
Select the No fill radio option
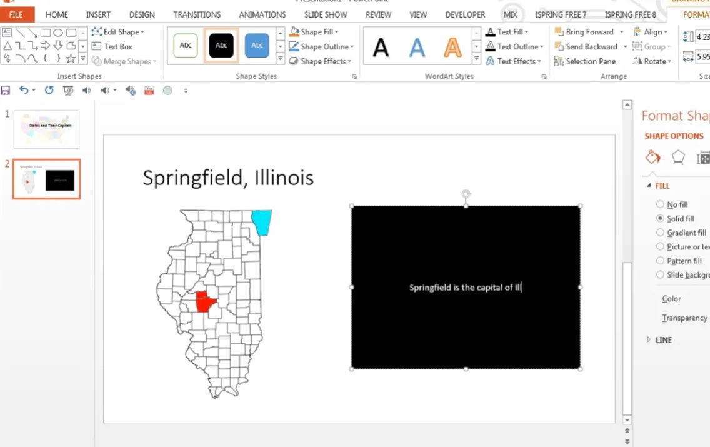tap(661, 204)
